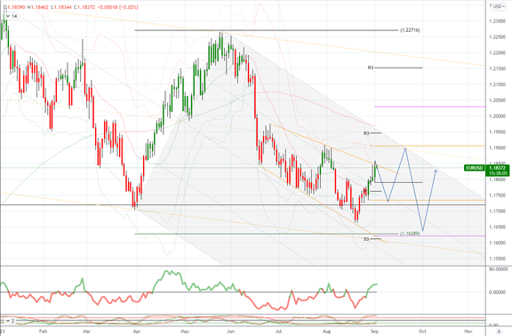
Task: Select the horizontal line labeled (1.16289)
Action: coord(267,234)
